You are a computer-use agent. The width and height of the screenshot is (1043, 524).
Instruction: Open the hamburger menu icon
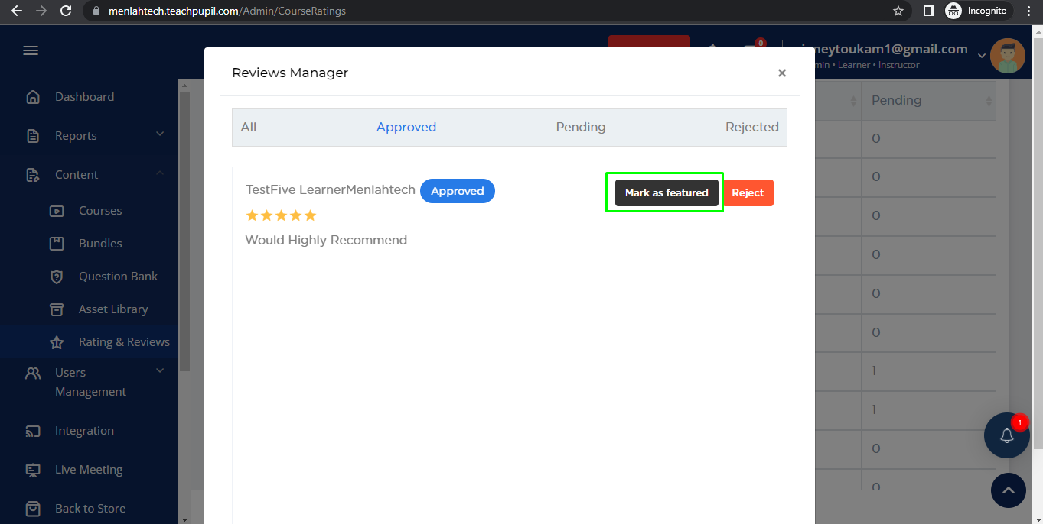(x=31, y=50)
